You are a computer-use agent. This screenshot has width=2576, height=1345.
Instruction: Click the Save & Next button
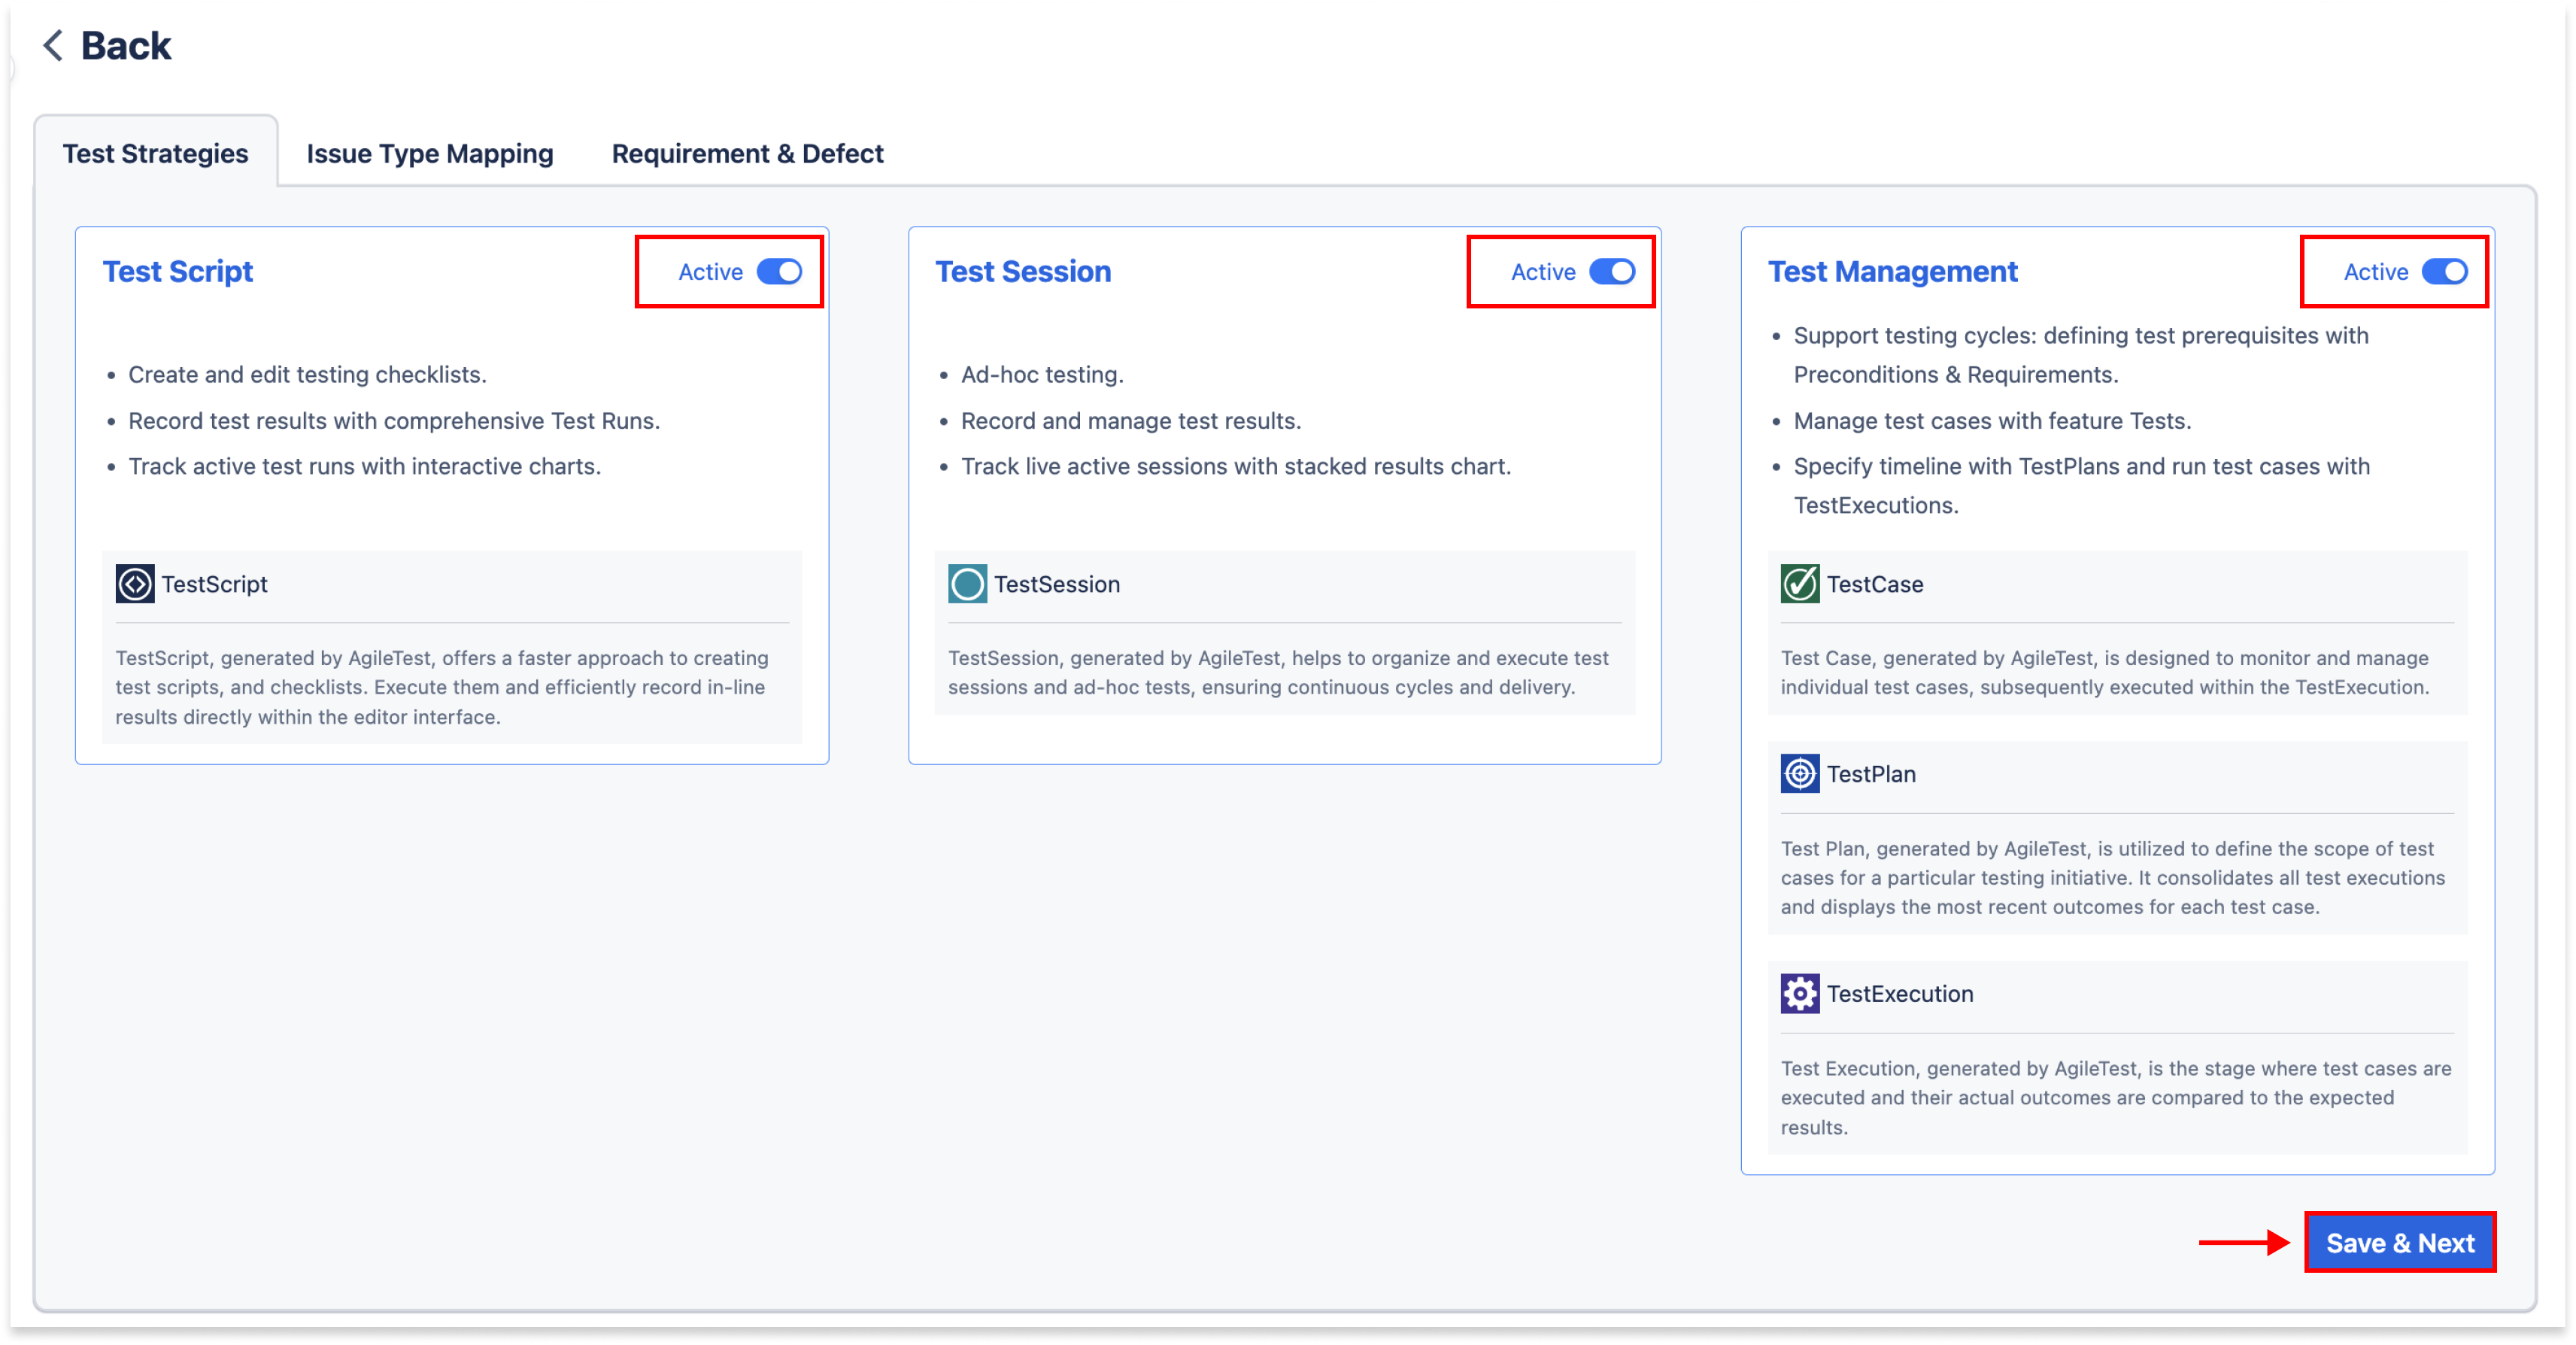point(2400,1242)
